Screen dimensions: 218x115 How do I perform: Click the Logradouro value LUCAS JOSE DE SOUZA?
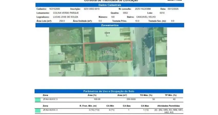click(x=65, y=17)
